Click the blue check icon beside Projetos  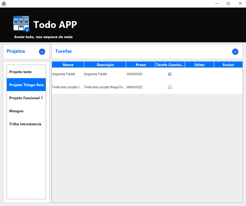(42, 52)
